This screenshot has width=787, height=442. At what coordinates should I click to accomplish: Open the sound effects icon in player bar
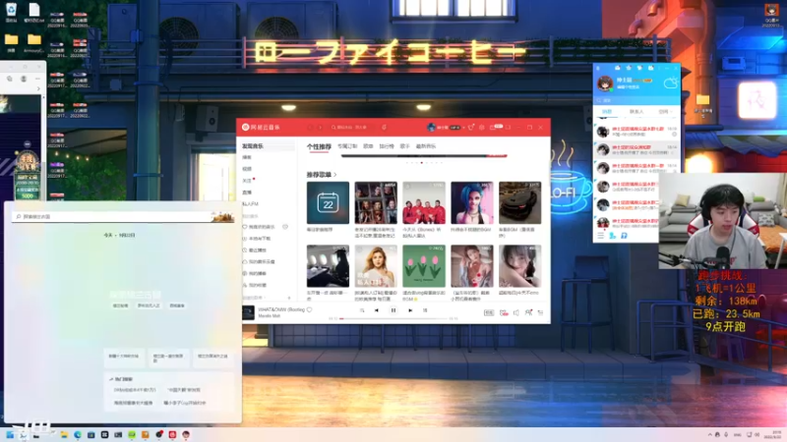pos(504,312)
